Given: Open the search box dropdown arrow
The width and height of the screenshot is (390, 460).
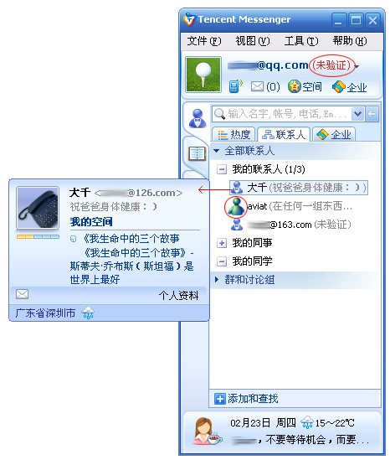Looking at the screenshot, I should coord(357,113).
